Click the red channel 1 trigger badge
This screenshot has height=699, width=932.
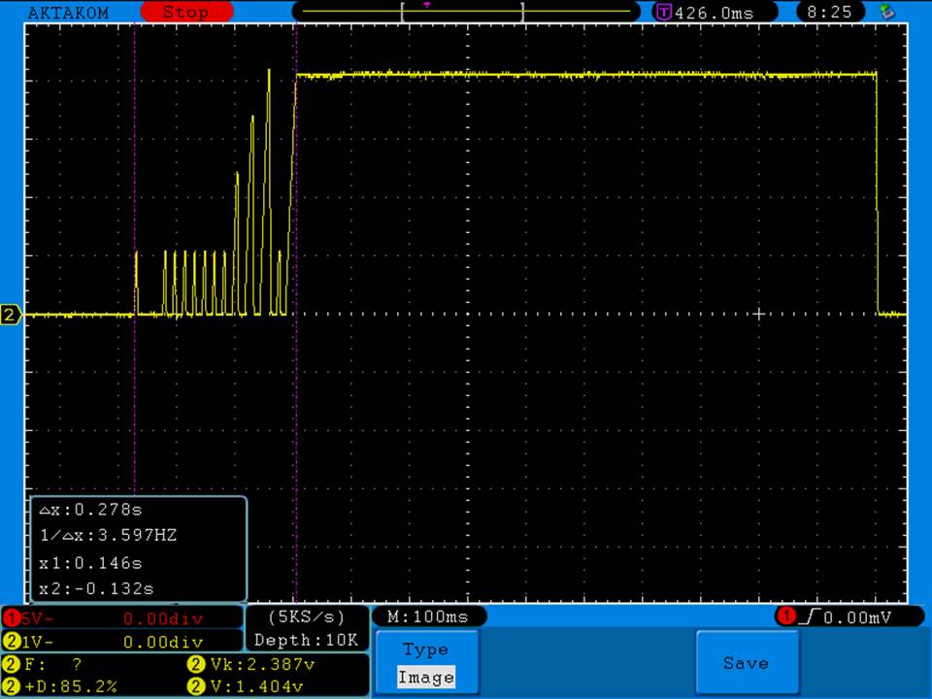784,616
